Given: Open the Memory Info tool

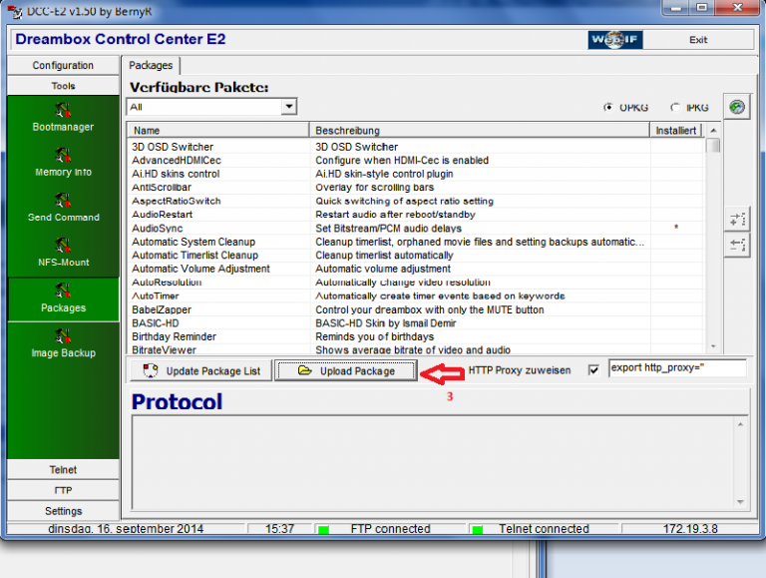Looking at the screenshot, I should pyautogui.click(x=62, y=162).
